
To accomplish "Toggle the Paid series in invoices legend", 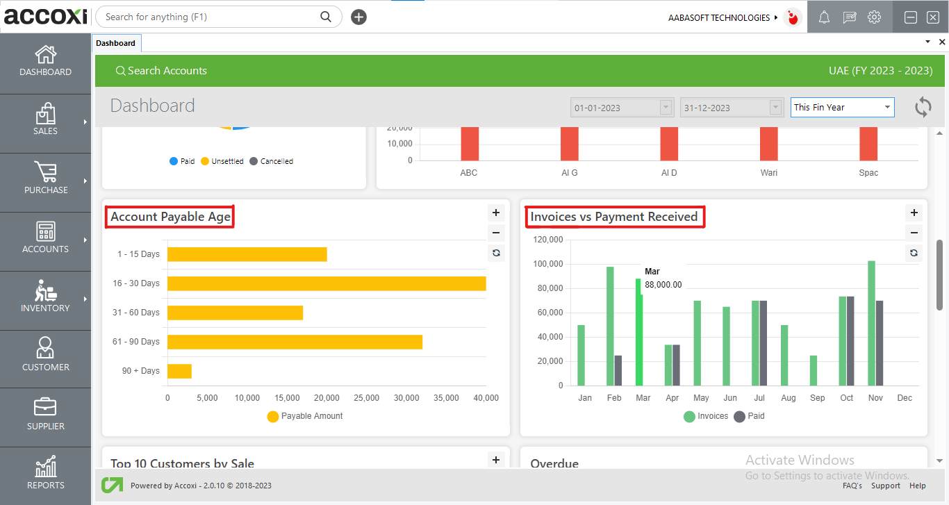I will 749,416.
